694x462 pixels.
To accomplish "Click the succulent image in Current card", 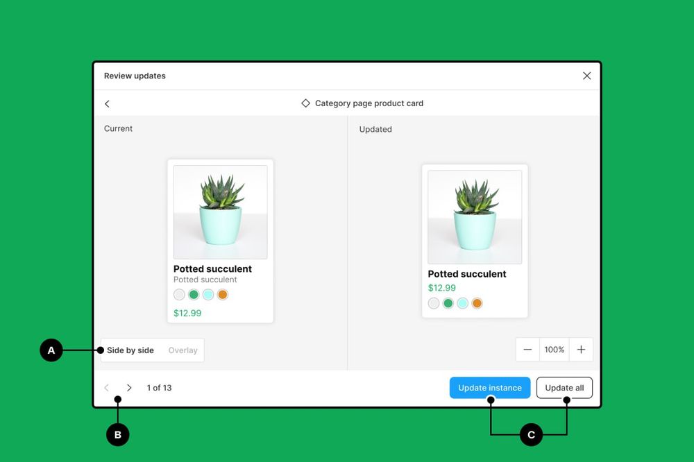I will coord(220,212).
